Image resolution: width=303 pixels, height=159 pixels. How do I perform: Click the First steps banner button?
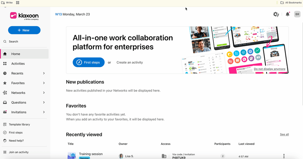pyautogui.click(x=88, y=62)
